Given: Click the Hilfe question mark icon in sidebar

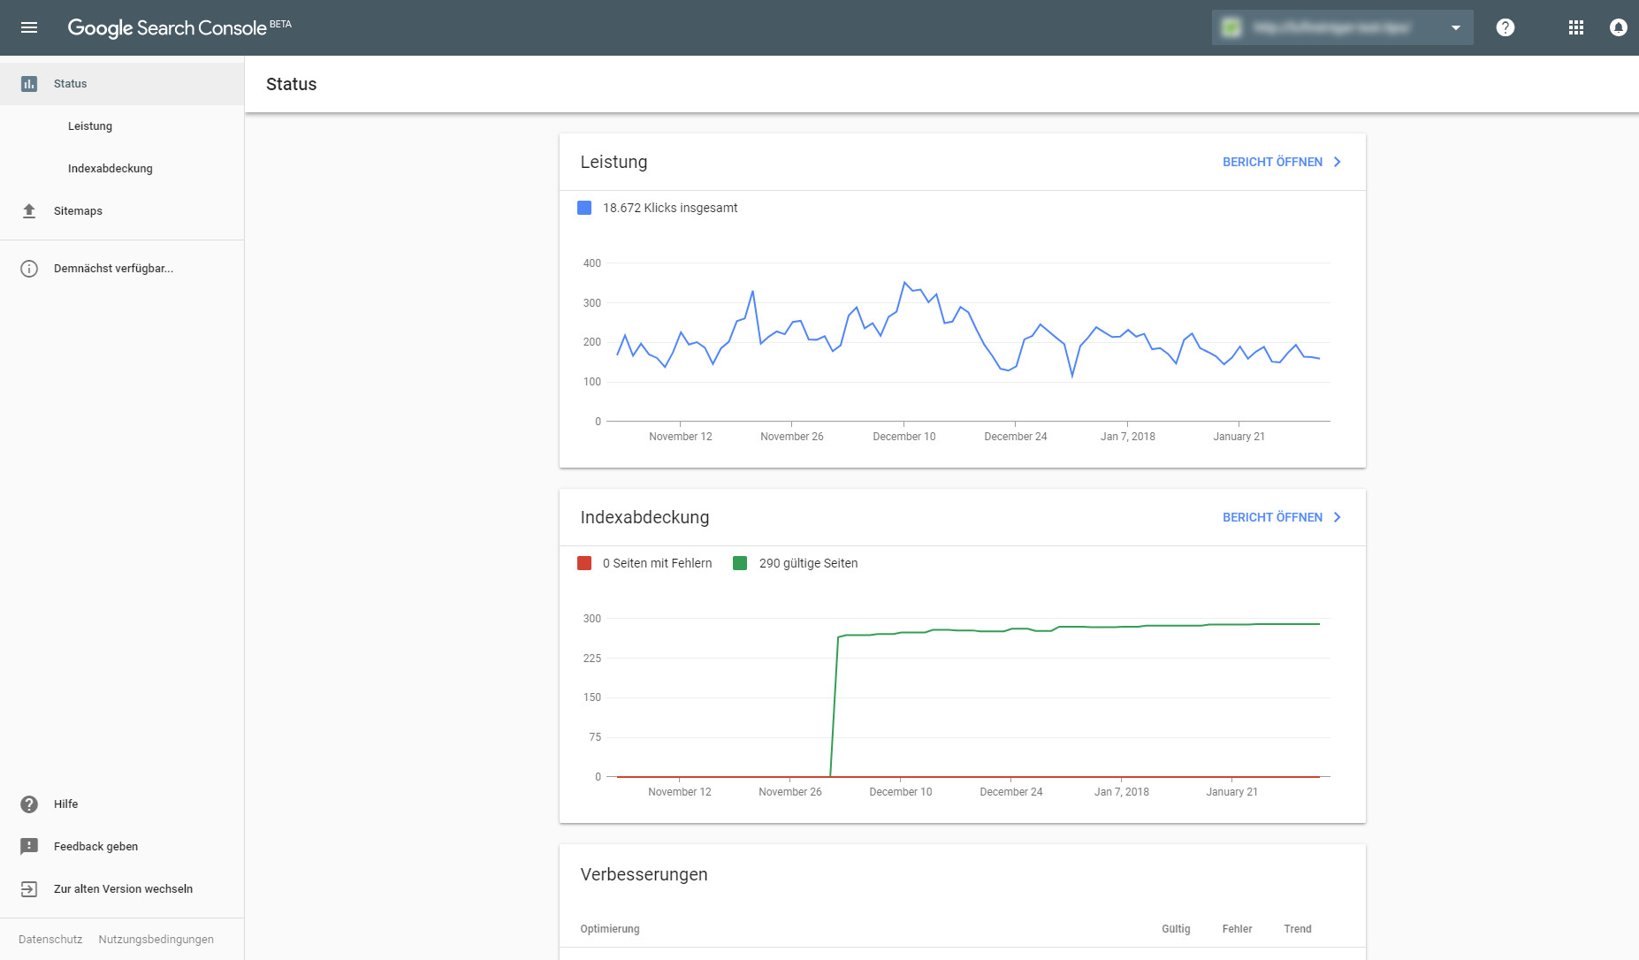Looking at the screenshot, I should 29,804.
